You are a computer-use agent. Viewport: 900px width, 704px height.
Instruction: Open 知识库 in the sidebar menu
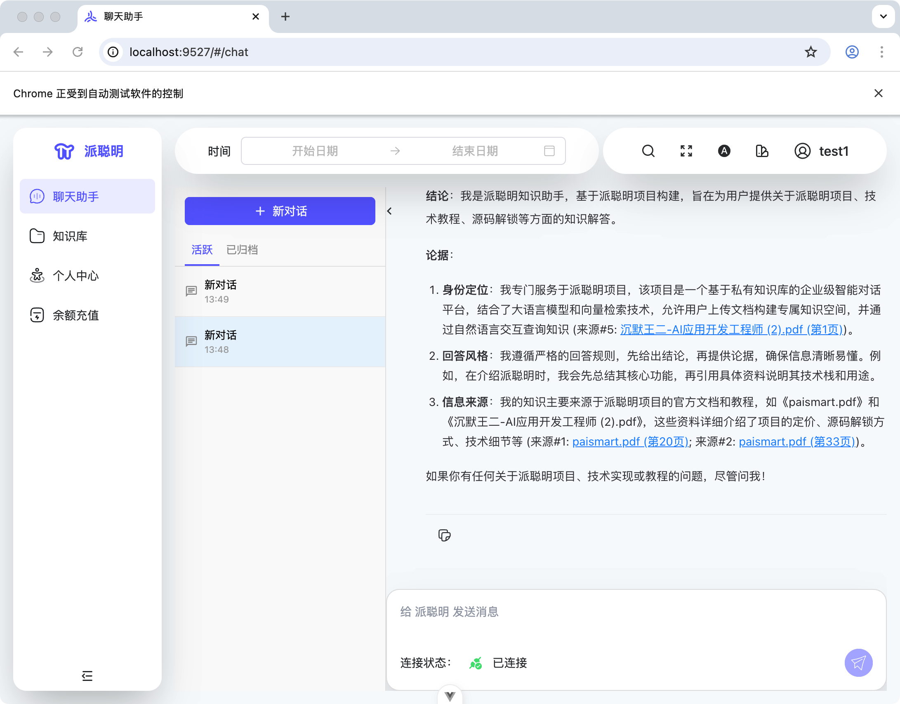point(70,236)
